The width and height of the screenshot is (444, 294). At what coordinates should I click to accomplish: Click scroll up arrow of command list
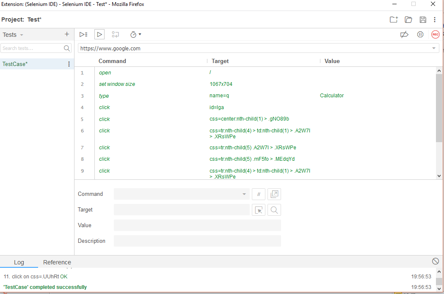point(439,71)
